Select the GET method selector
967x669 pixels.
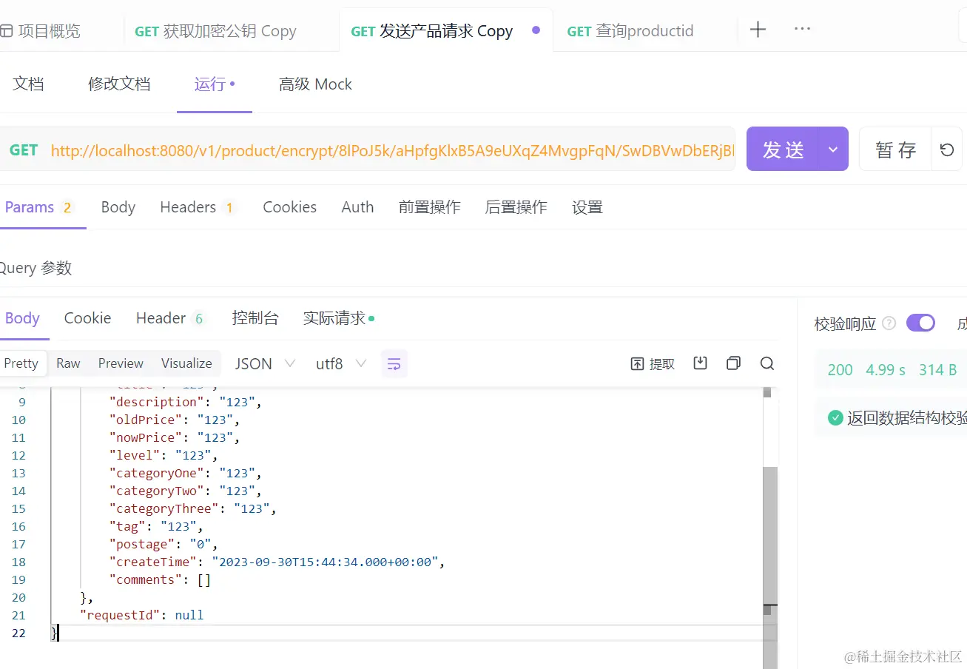[x=24, y=149]
